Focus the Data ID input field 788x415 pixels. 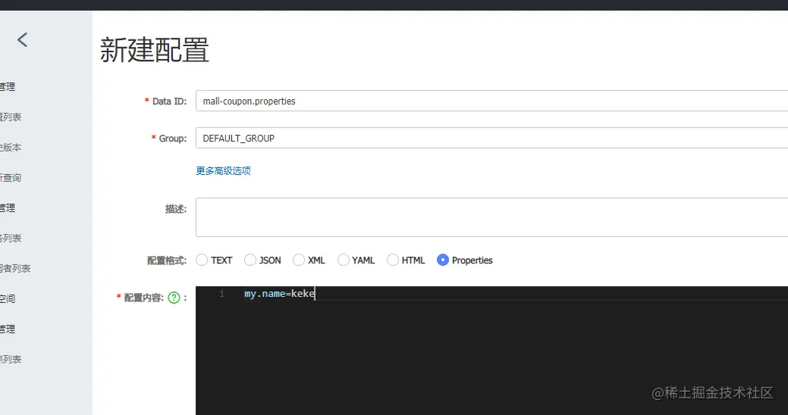(491, 101)
